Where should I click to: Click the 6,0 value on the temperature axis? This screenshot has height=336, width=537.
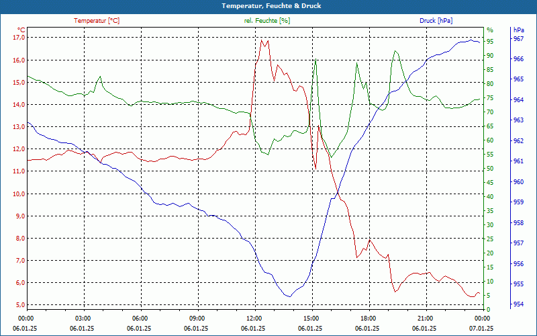coord(21,283)
